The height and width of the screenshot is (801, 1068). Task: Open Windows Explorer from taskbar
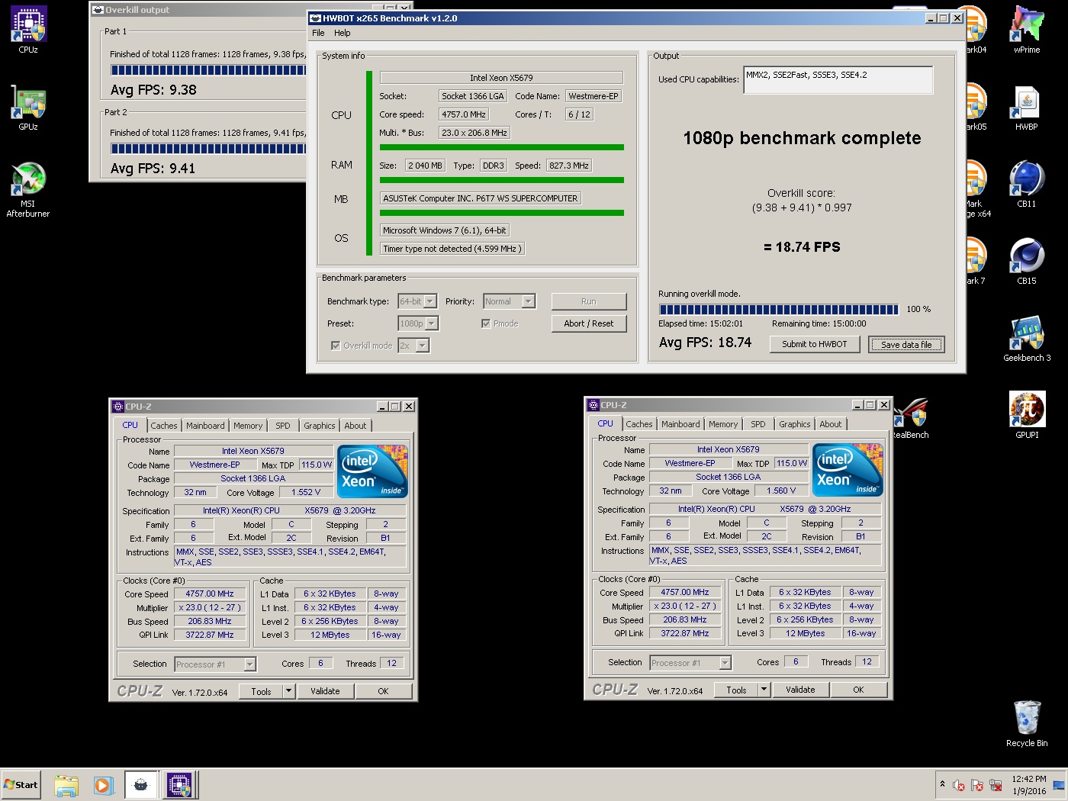[x=66, y=785]
